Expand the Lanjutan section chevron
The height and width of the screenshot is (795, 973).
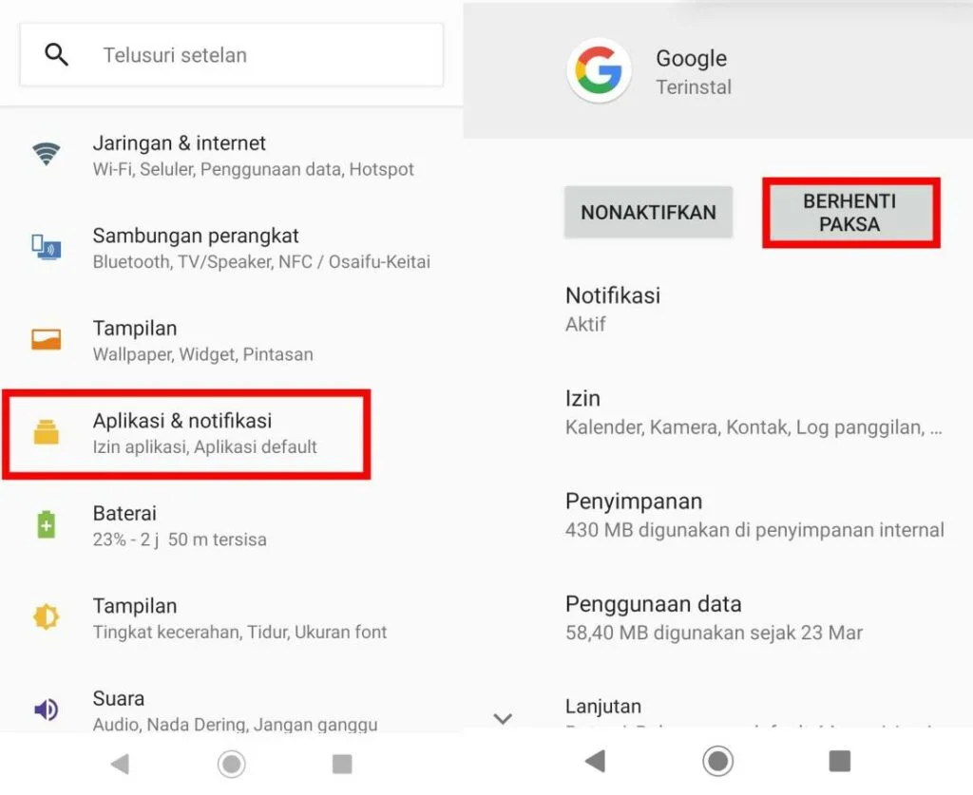503,718
